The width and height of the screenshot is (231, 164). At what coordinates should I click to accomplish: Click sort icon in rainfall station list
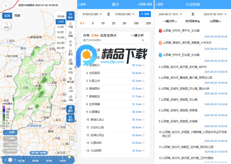click(143, 40)
